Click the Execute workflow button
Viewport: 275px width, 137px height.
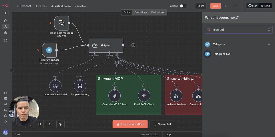click(x=130, y=124)
